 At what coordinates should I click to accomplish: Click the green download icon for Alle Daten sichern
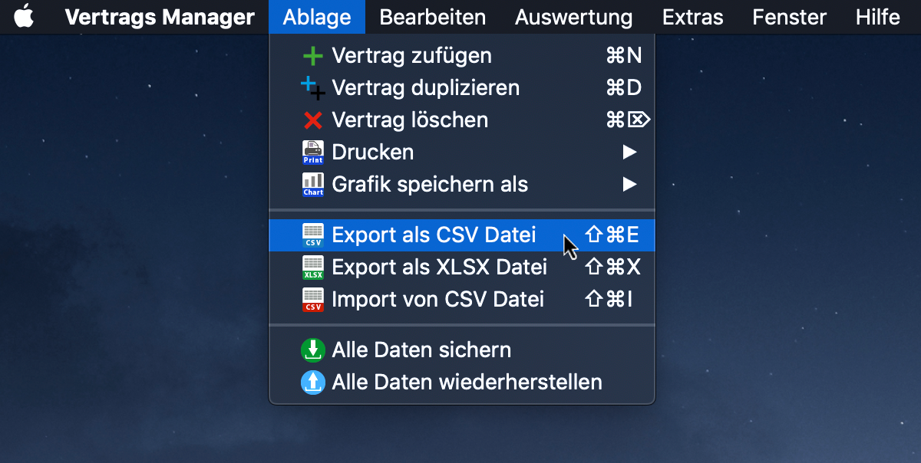tap(312, 350)
